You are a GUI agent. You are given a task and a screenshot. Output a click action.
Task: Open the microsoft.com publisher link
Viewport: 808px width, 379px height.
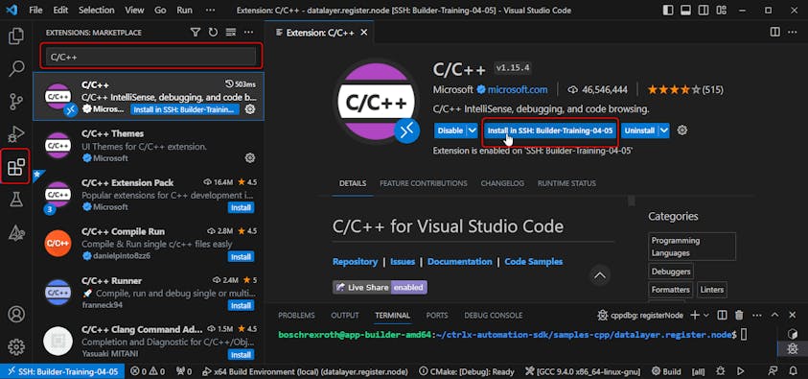(x=518, y=90)
